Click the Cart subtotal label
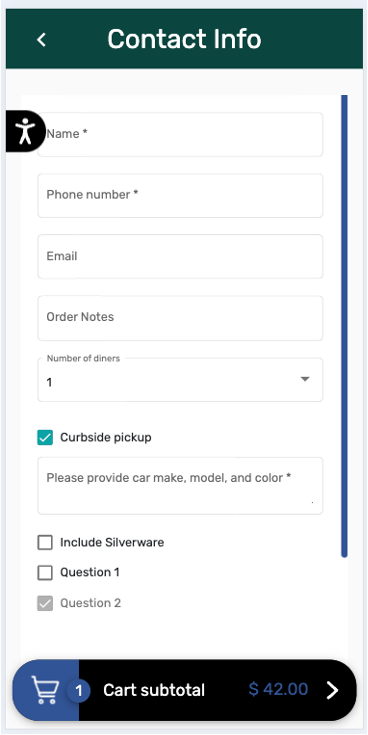The height and width of the screenshot is (735, 368). [x=154, y=690]
